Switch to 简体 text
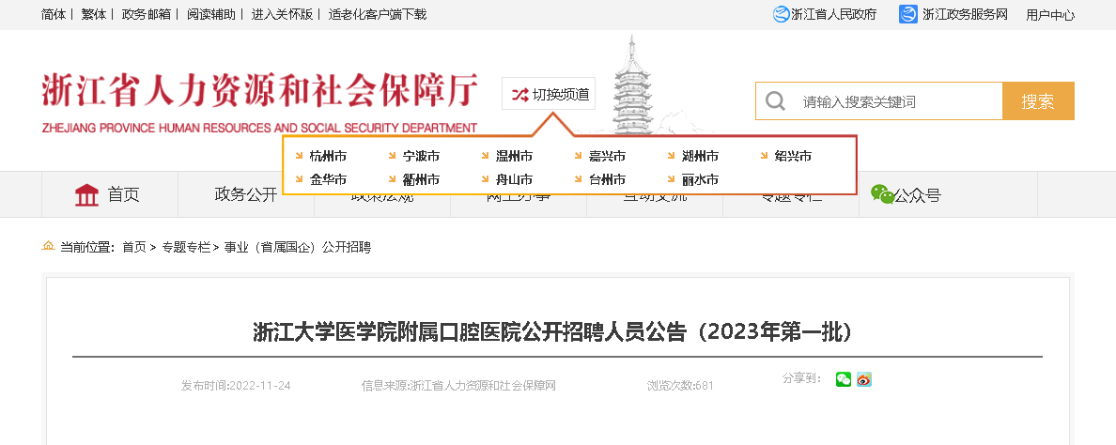Screen dimensions: 1116x445 pos(54,14)
